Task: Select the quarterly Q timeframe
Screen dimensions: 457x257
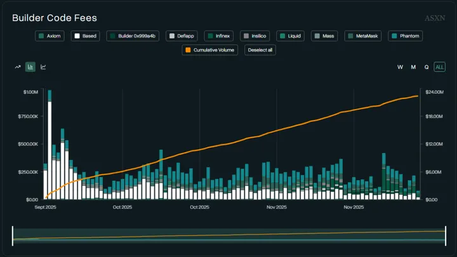Action: pyautogui.click(x=427, y=67)
